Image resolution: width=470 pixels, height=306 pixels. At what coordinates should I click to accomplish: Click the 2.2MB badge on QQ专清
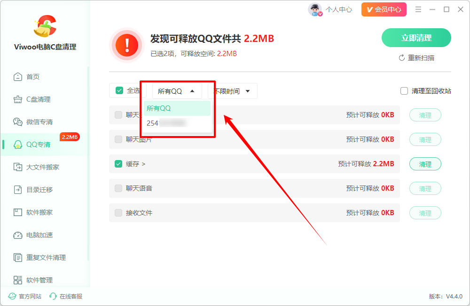(x=70, y=137)
